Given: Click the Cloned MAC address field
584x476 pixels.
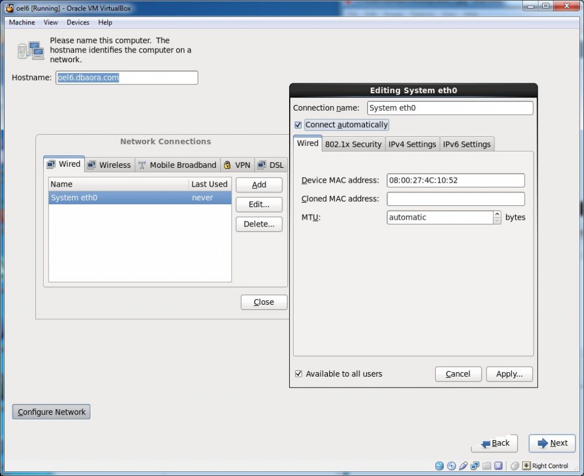Looking at the screenshot, I should click(x=456, y=199).
